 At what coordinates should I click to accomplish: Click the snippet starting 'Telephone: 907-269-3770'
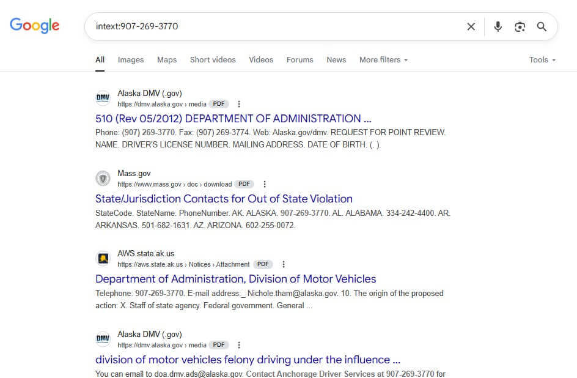pyautogui.click(x=270, y=299)
